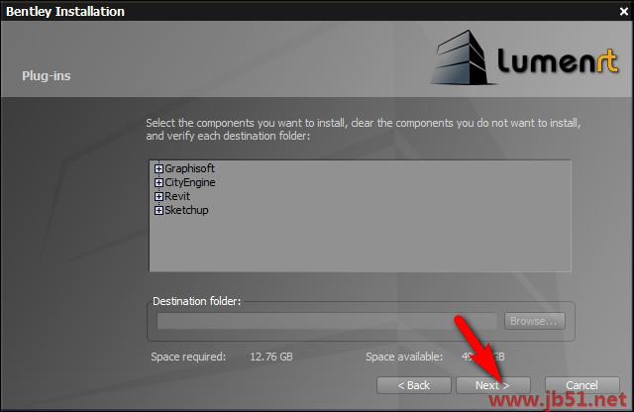The width and height of the screenshot is (634, 412).
Task: Select the CityEngine component name
Action: (x=190, y=183)
